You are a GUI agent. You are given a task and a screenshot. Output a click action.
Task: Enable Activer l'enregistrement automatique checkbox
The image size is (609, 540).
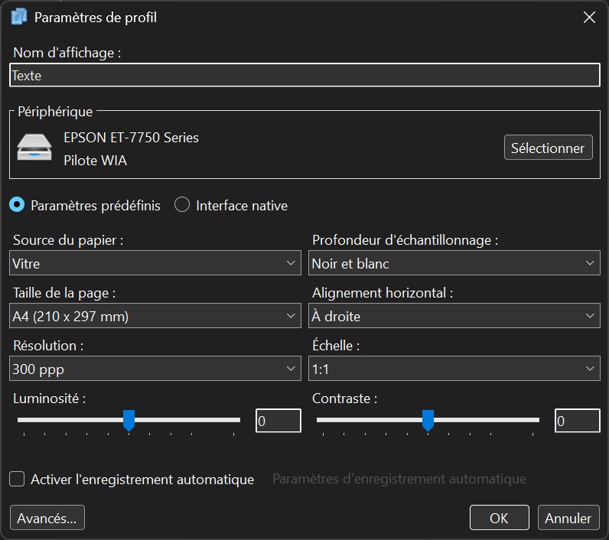point(17,480)
